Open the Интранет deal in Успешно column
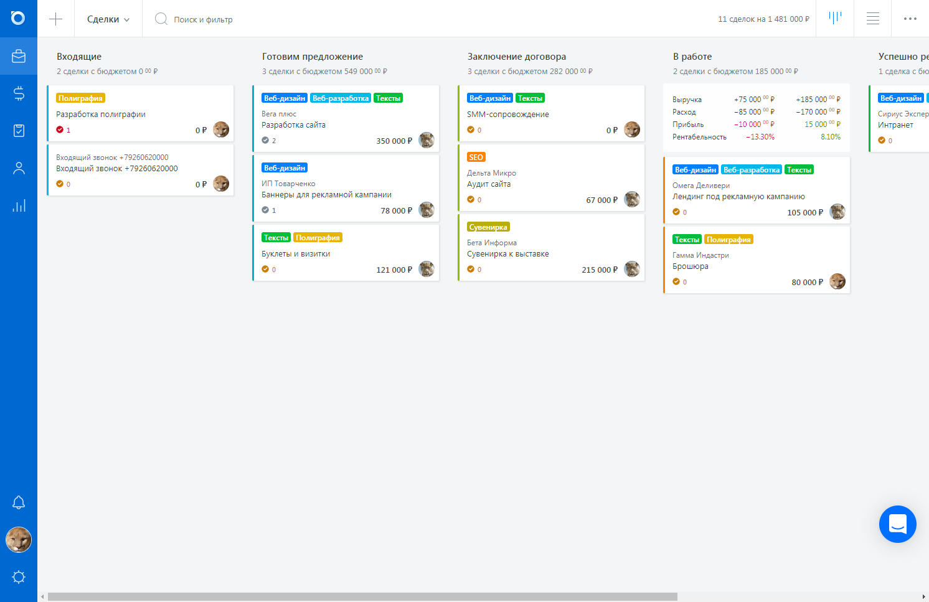Screen dimensions: 929x602 (895, 125)
